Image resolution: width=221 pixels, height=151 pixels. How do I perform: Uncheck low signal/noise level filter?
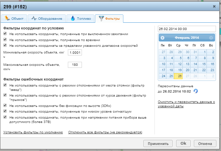tap(5, 111)
